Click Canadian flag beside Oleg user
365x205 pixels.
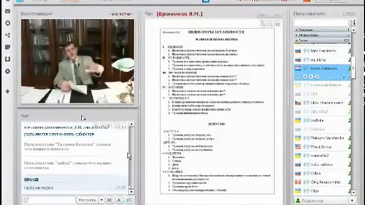[x=298, y=182]
